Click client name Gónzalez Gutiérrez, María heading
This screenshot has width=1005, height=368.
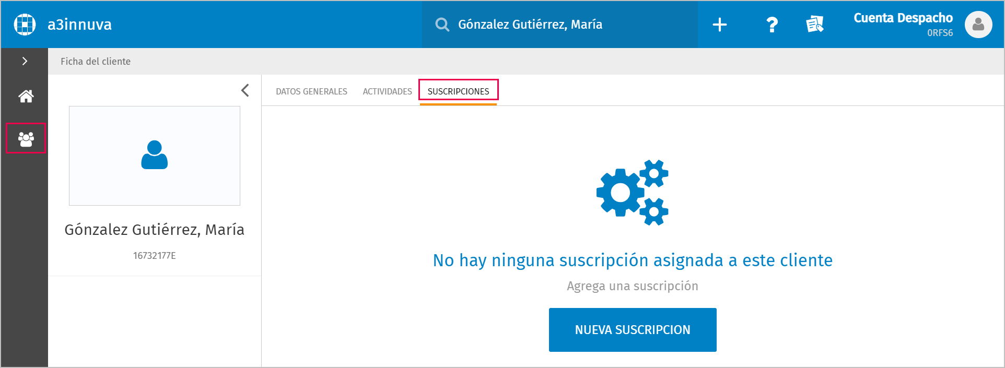(155, 230)
